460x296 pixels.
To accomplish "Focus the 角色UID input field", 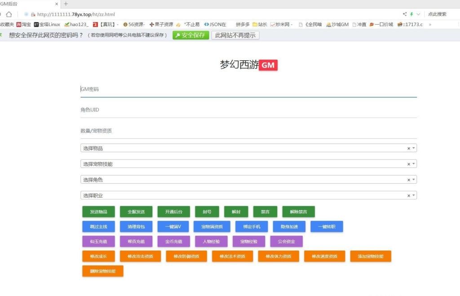I will click(248, 110).
